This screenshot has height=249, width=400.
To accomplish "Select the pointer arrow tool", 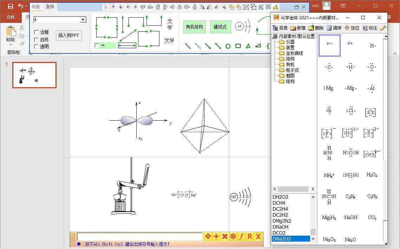I will (x=106, y=7).
